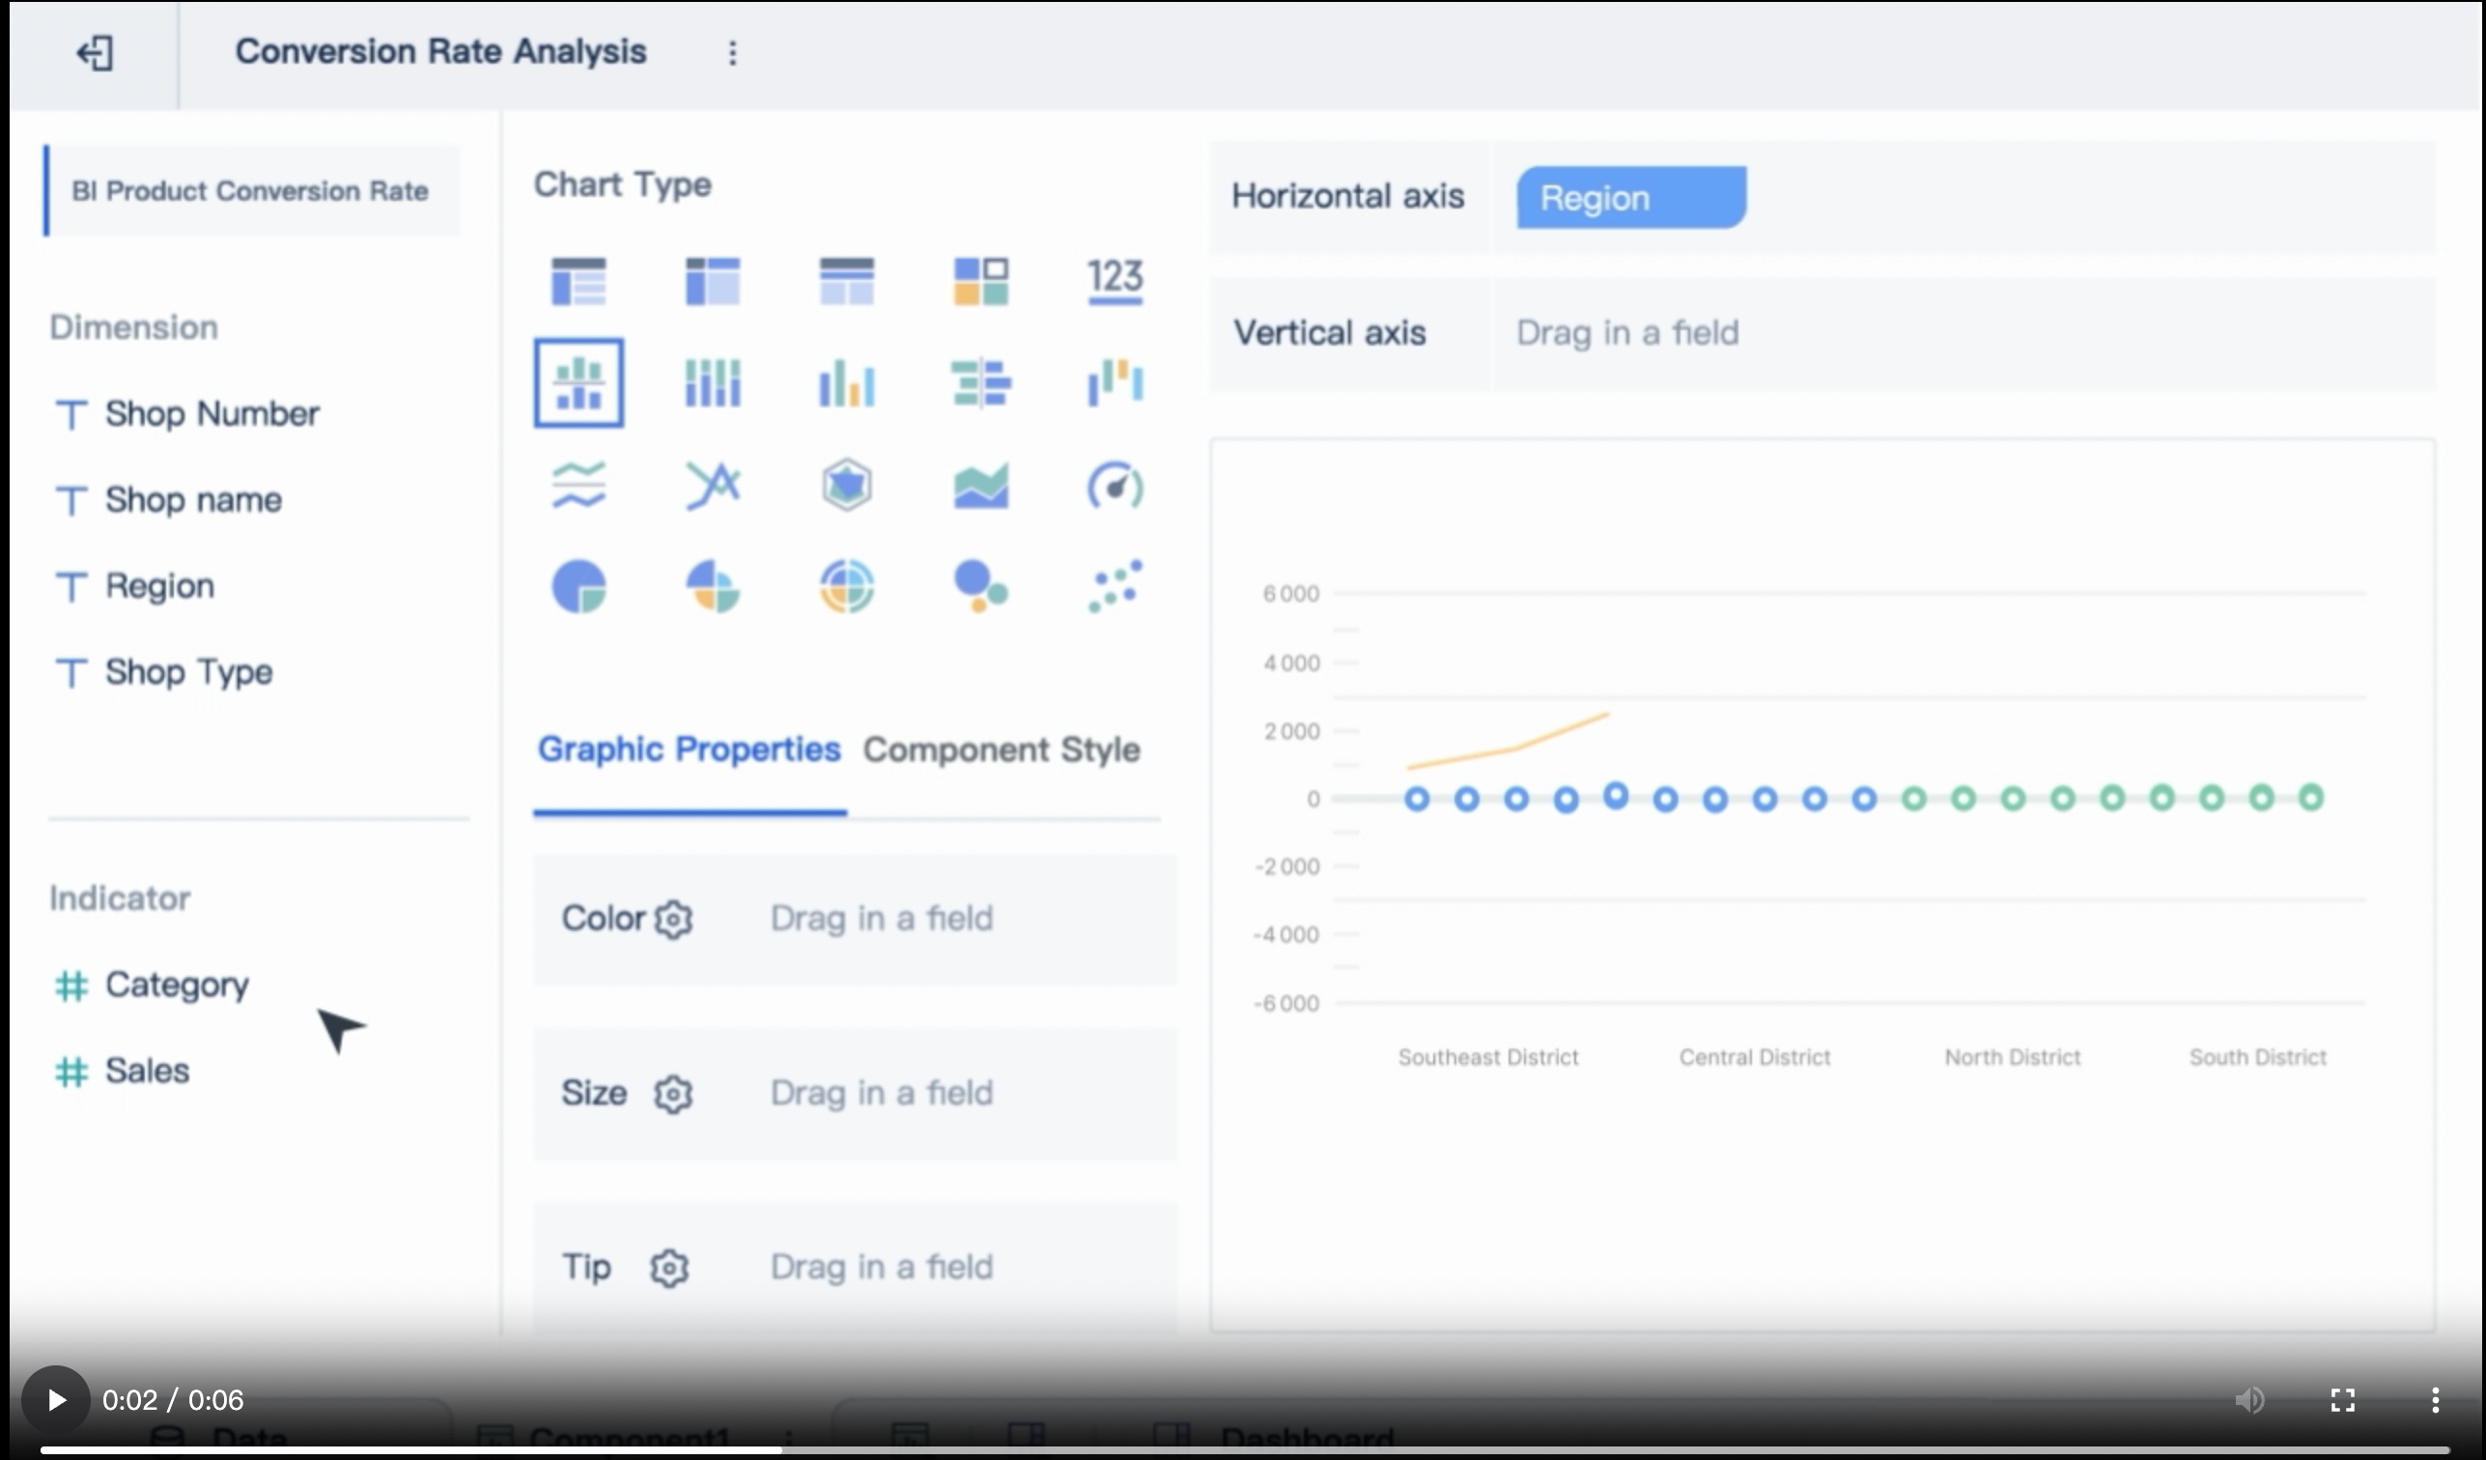Select the BI Product Conversion Rate dataset

click(251, 190)
